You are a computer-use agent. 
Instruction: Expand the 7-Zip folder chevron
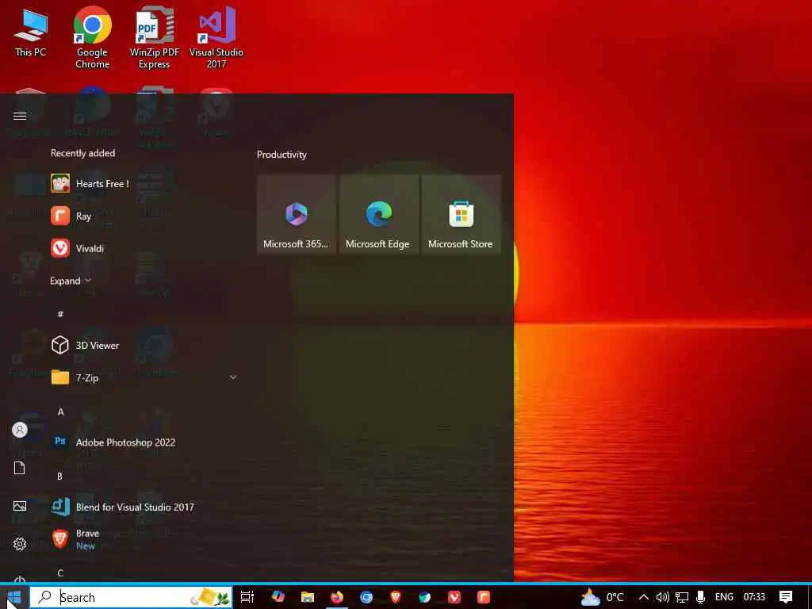[x=233, y=377]
